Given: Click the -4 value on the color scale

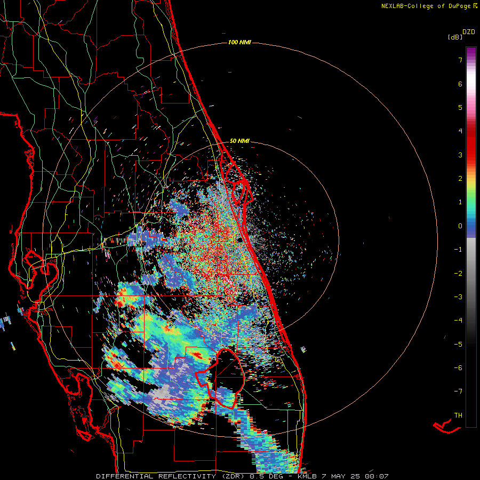Looking at the screenshot, I should [458, 321].
